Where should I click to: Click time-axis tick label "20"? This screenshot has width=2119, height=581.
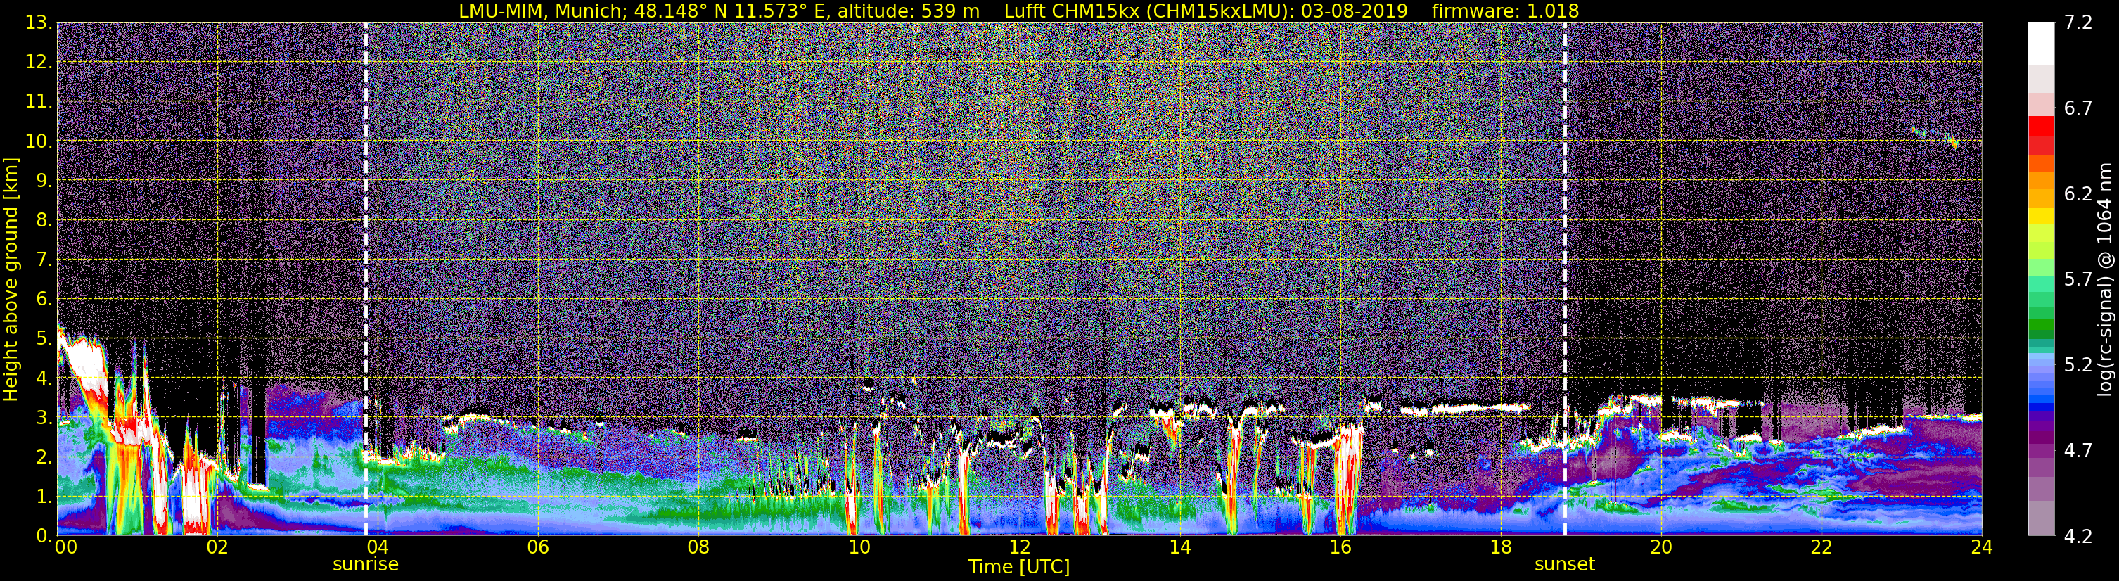1661,547
